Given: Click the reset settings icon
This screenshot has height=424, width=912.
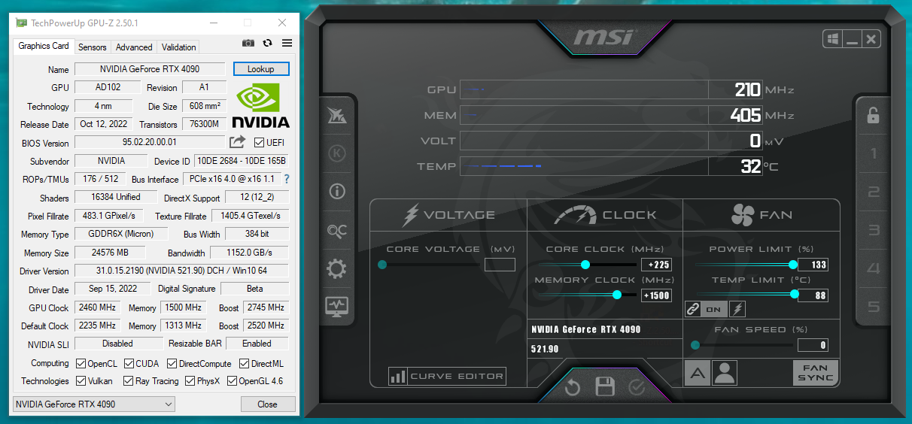Looking at the screenshot, I should click(573, 387).
